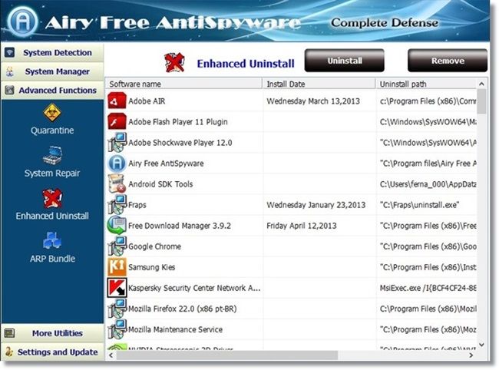
Task: Click the System Detection tab icon
Action: pos(9,52)
